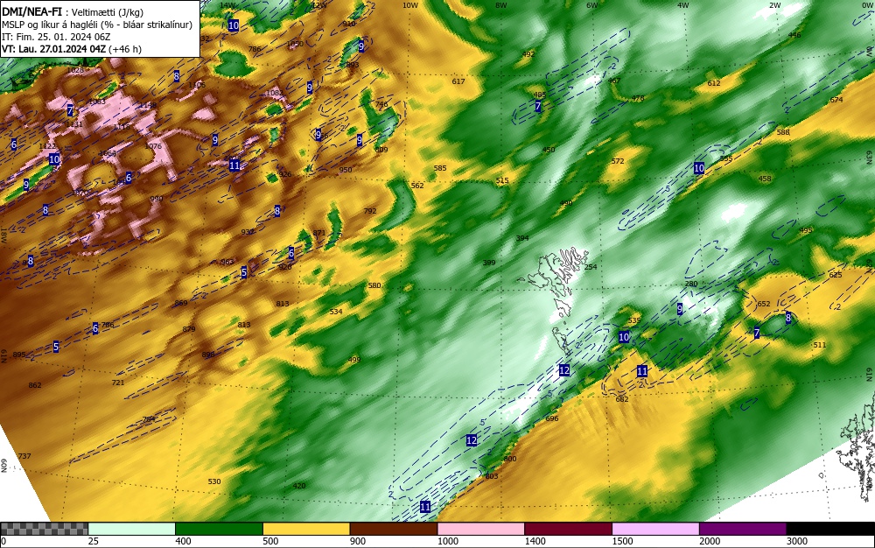Click the '499' value on the map

(353, 360)
